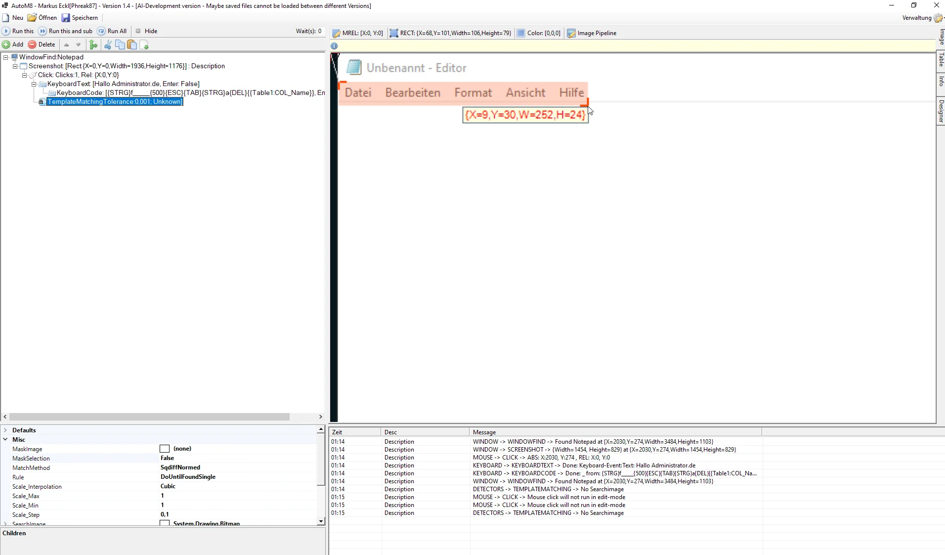Image resolution: width=945 pixels, height=555 pixels.
Task: Select the Screenshot Rect tree row
Action: pyautogui.click(x=127, y=66)
